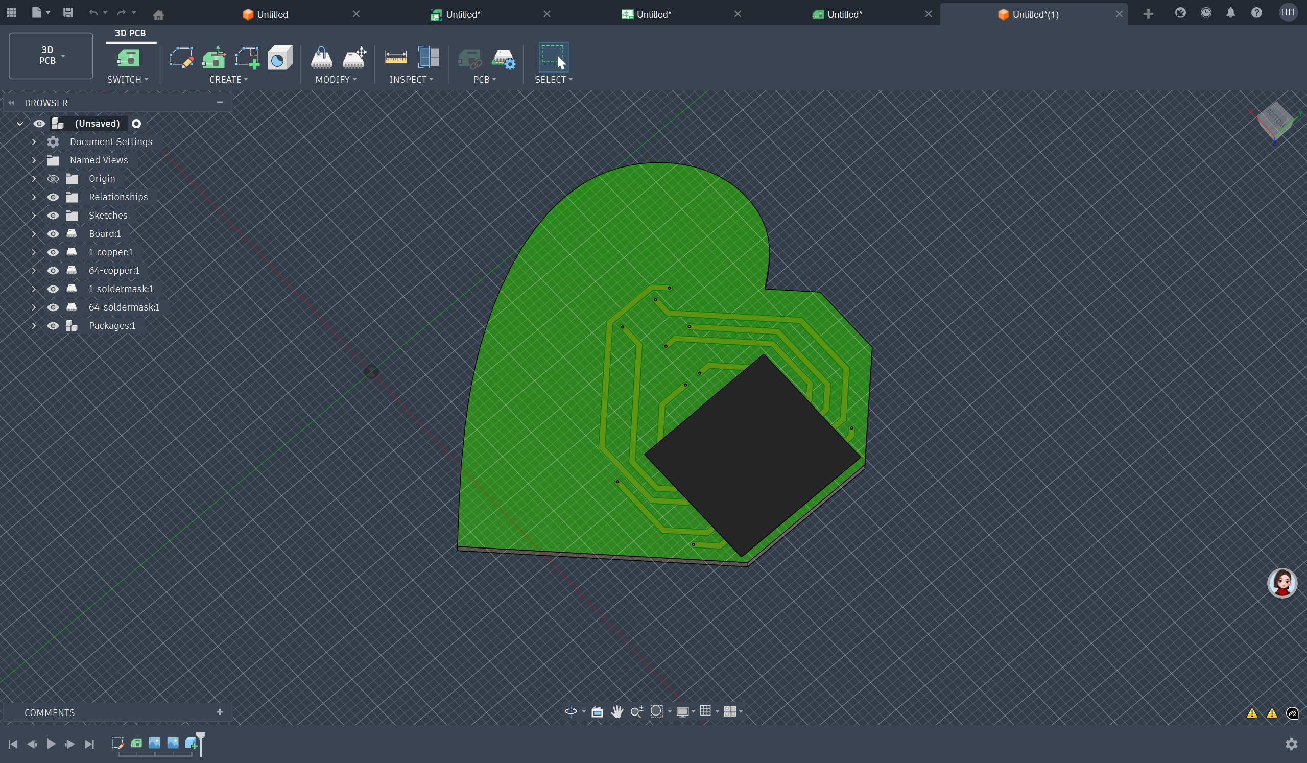1307x763 pixels.
Task: Click the Create PCB Sketch icon
Action: tap(181, 58)
